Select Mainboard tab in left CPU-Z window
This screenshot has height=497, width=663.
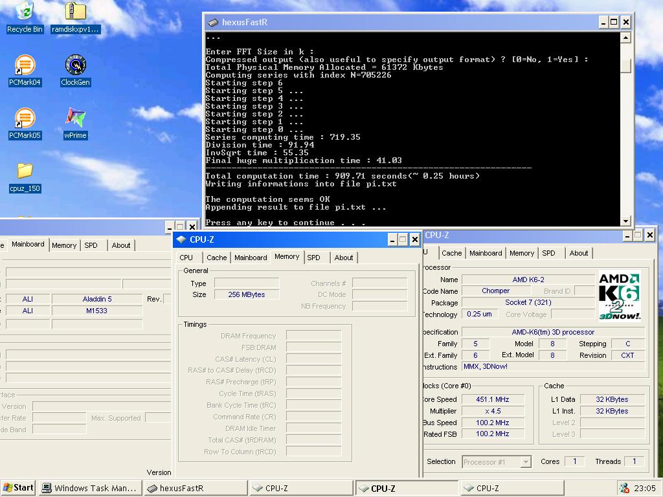[28, 244]
